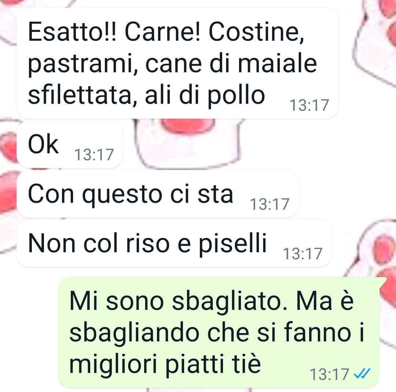The image size is (396, 392).
Task: Click the timestamp on the 'ali di pollo' message
Action: [x=309, y=105]
